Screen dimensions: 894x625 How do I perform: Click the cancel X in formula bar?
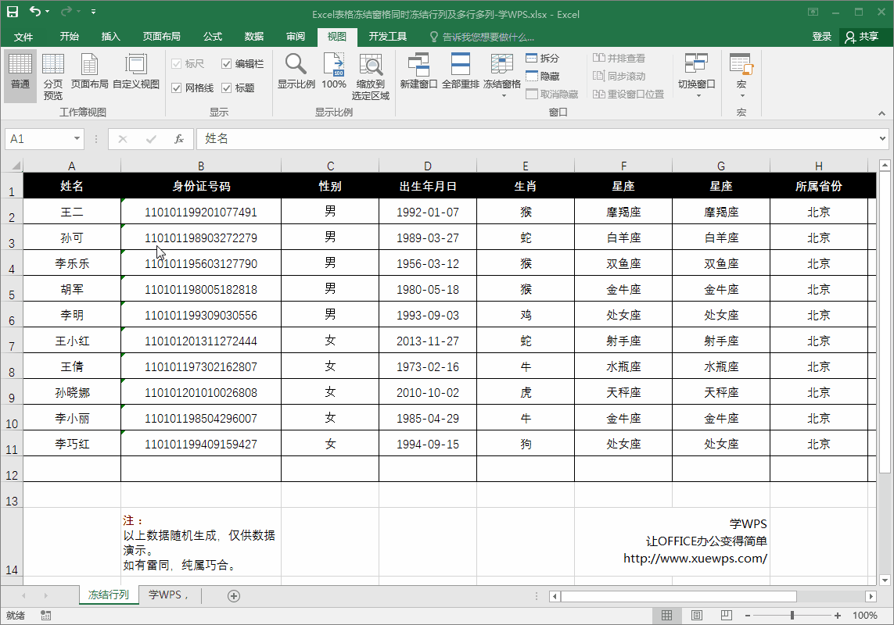click(x=123, y=139)
